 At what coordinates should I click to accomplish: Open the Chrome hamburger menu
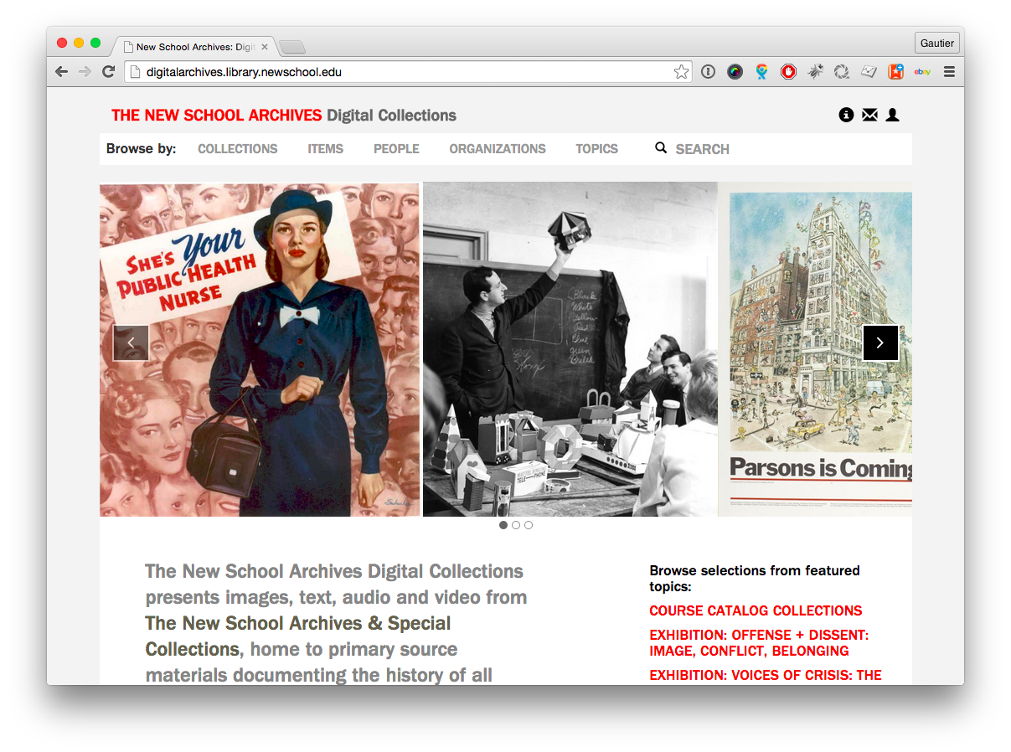[949, 72]
